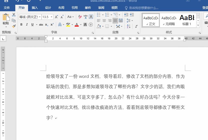This screenshot has width=208, height=140.
Task: Open Change Case Aa dropdown
Action: 70,17
